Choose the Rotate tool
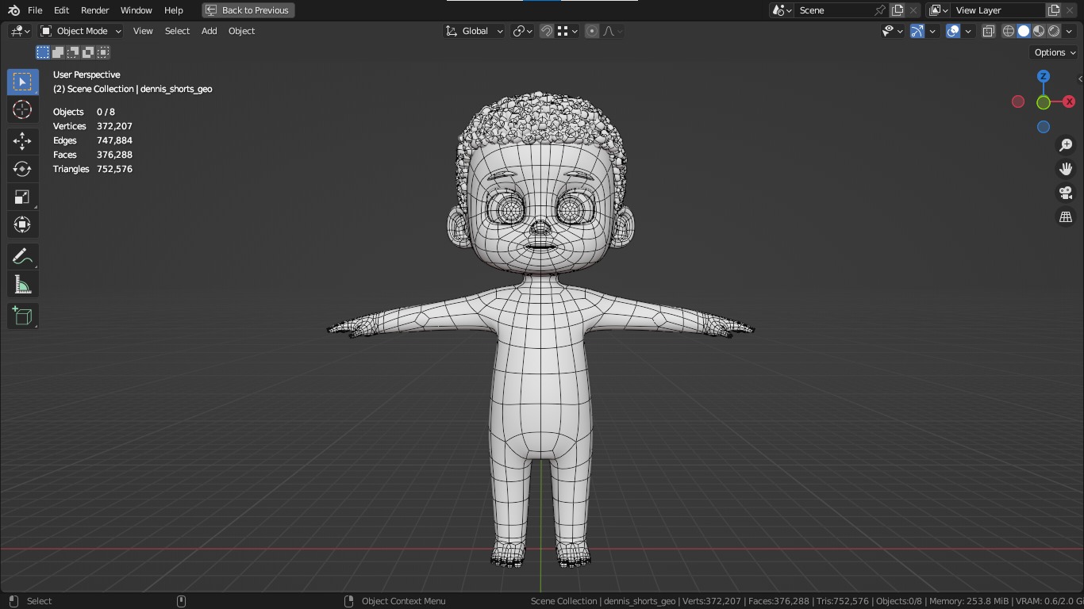Screen dimensions: 1084x609 (22, 169)
